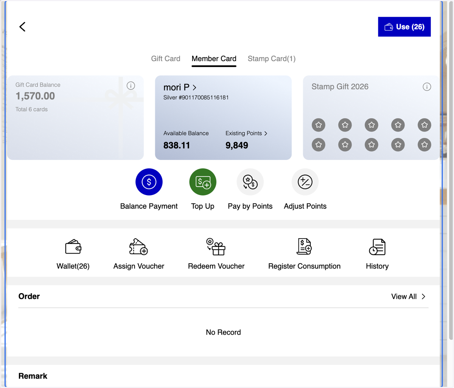
Task: Open Balance Payment via the blue dollar icon
Action: click(149, 182)
